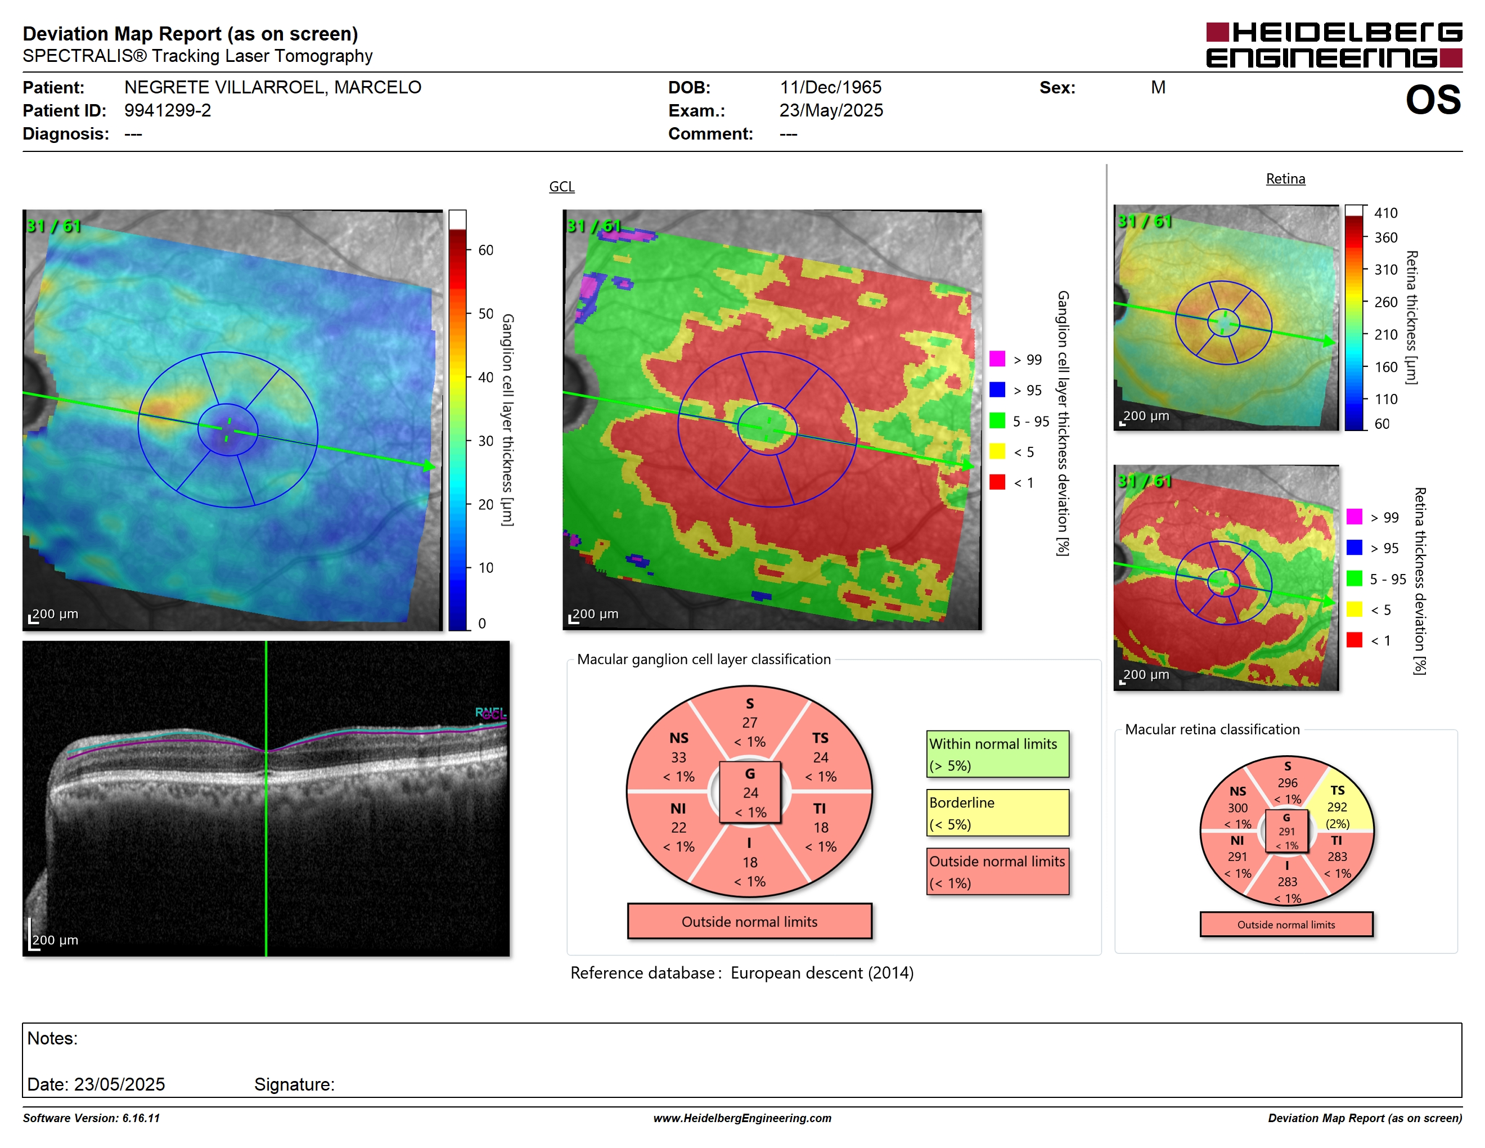Click the retina sector TI value 283
This screenshot has height=1148, width=1485.
(1336, 857)
